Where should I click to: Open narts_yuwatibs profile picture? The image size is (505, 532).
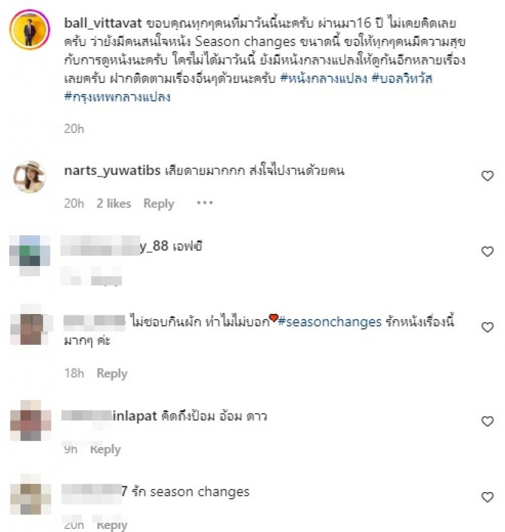(x=30, y=177)
